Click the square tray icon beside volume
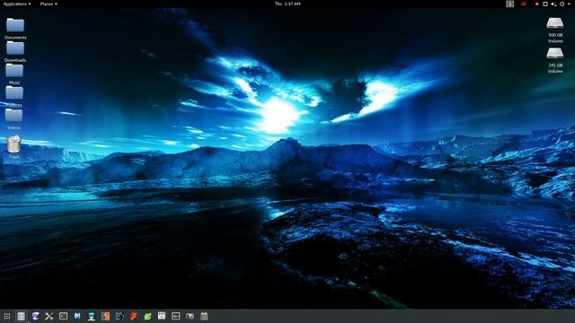Viewport: 575px width, 323px height. pos(545,4)
